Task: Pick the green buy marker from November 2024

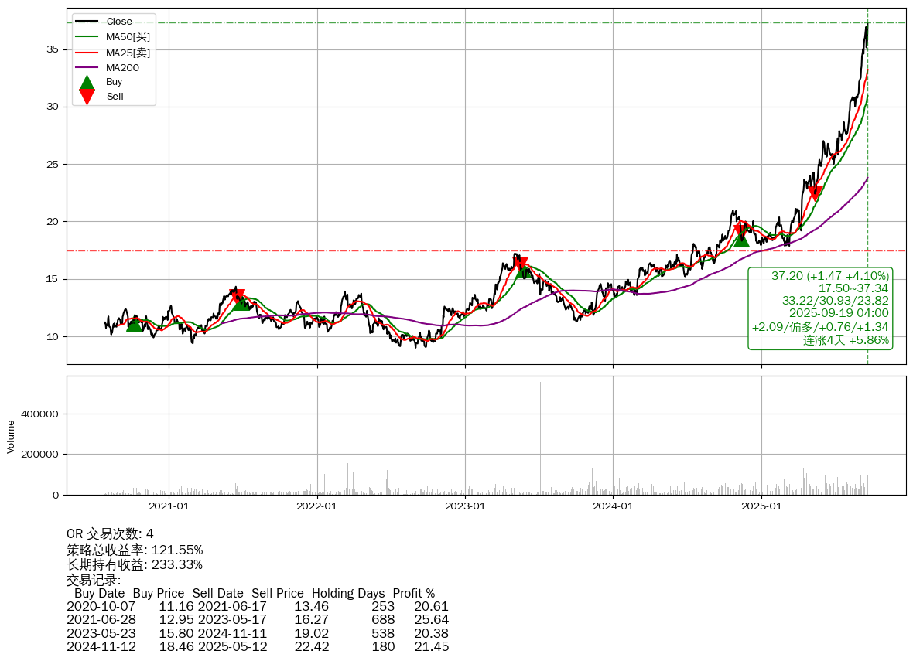Action: [x=741, y=239]
